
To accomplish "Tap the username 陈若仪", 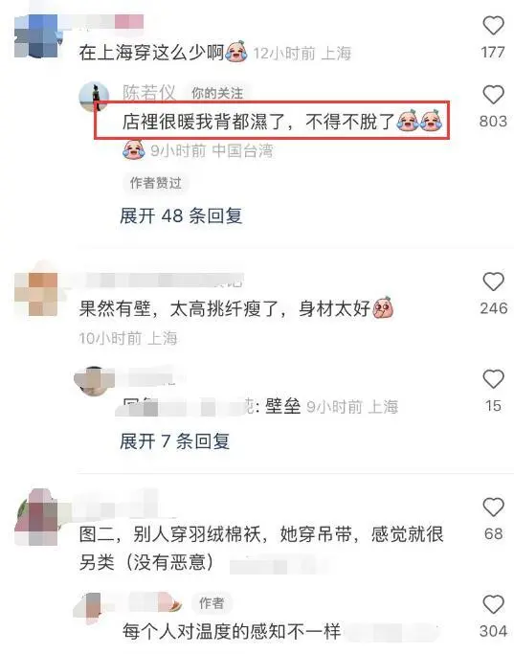I will click(x=148, y=93).
